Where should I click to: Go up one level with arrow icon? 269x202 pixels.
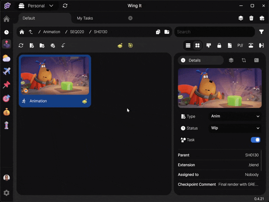(31, 32)
